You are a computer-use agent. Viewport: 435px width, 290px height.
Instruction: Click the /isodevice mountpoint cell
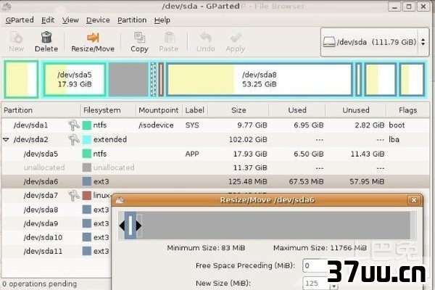156,125
